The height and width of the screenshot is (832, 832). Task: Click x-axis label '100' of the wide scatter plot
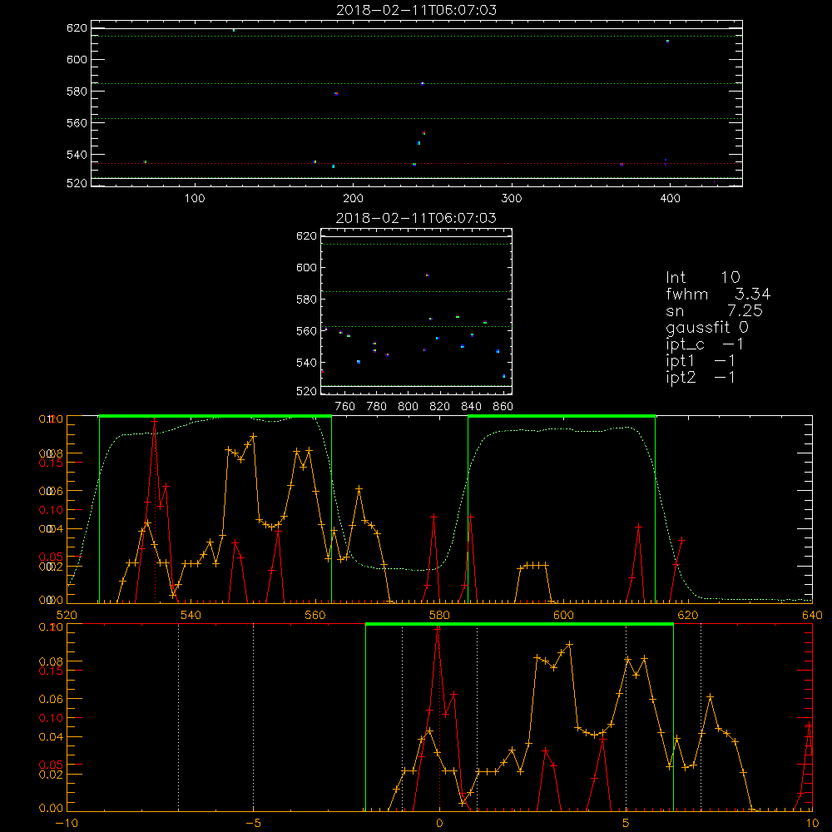pyautogui.click(x=195, y=199)
